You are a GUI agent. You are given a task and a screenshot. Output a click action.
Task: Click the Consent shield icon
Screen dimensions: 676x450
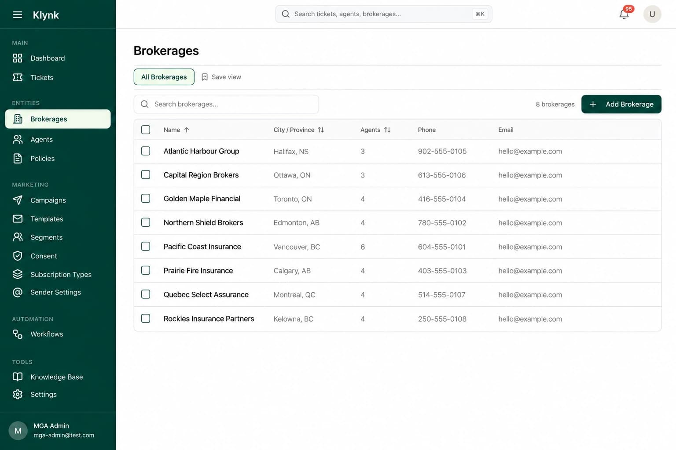(x=18, y=256)
